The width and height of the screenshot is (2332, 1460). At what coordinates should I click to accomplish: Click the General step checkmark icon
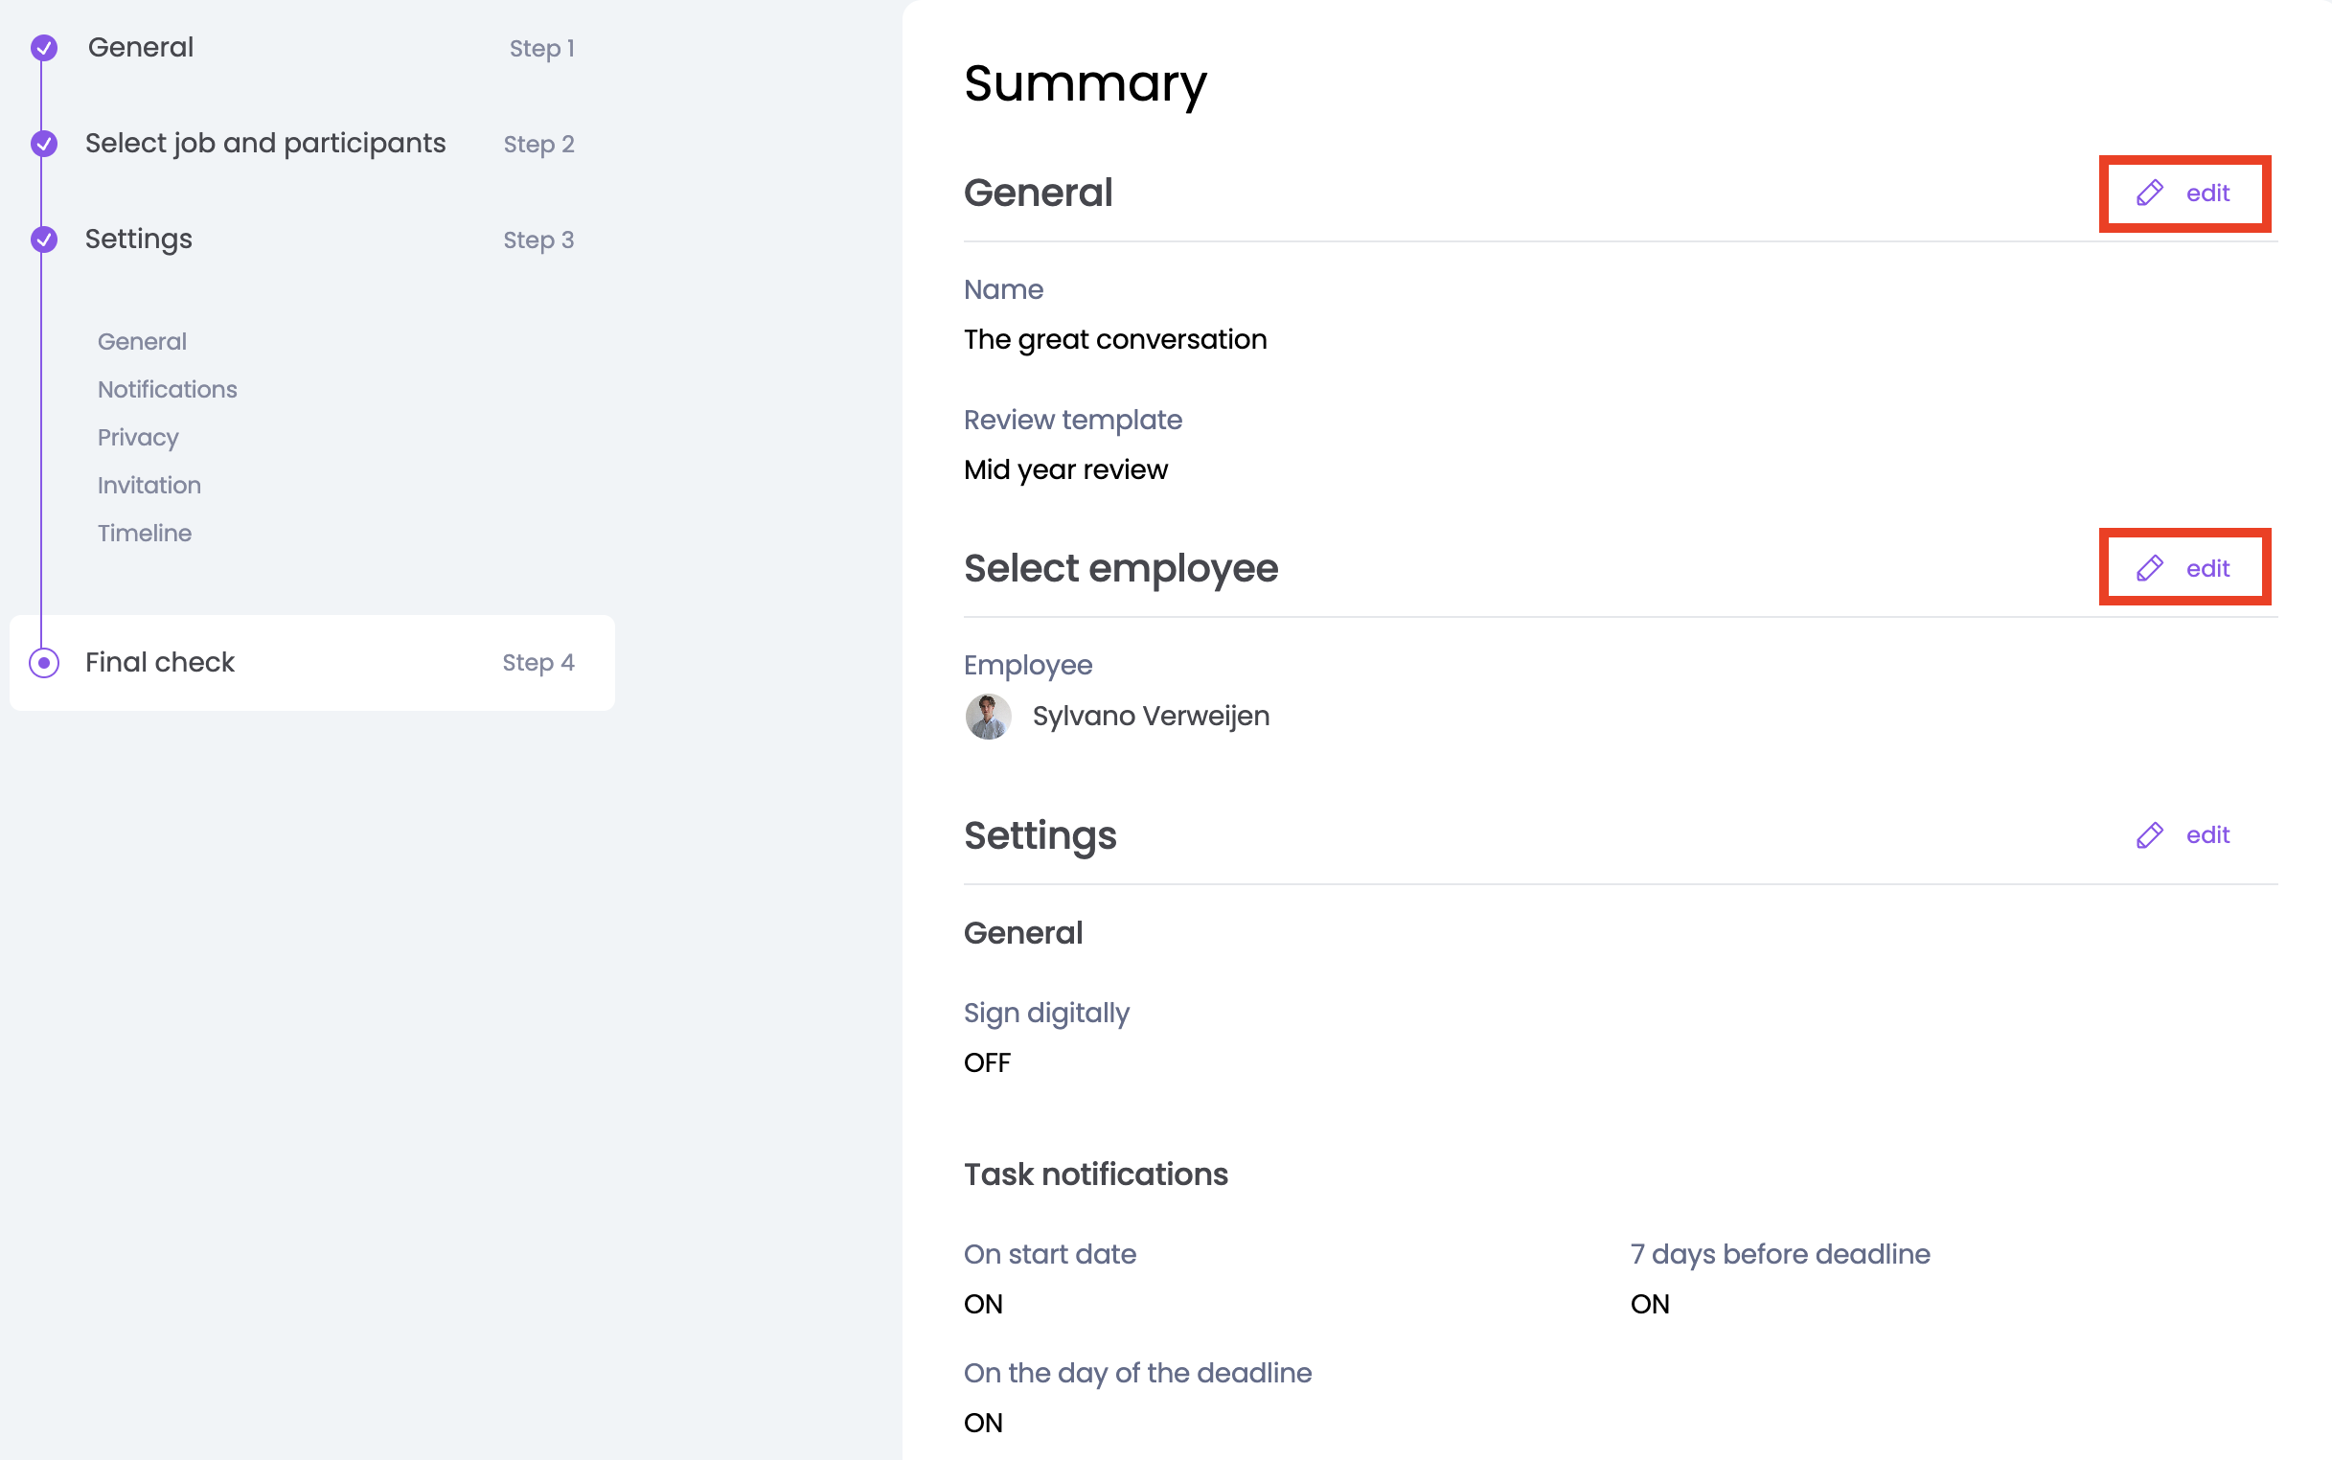coord(43,47)
